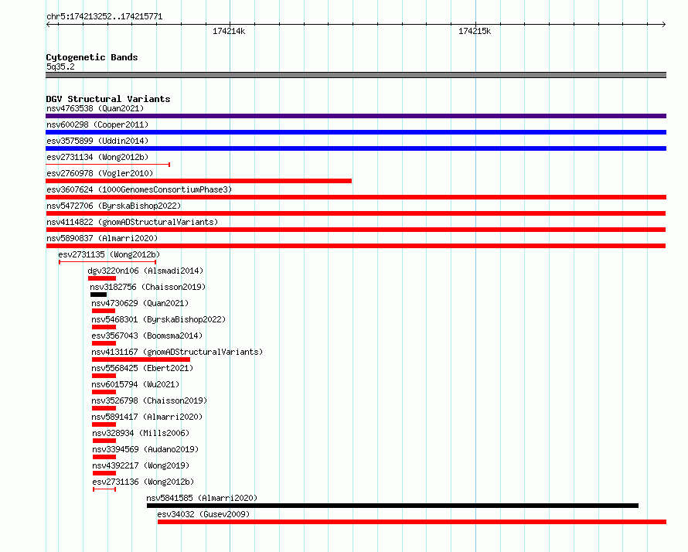This screenshot has height=552, width=688.
Task: Click the red nsv4730629 variant bar
Action: (x=104, y=311)
